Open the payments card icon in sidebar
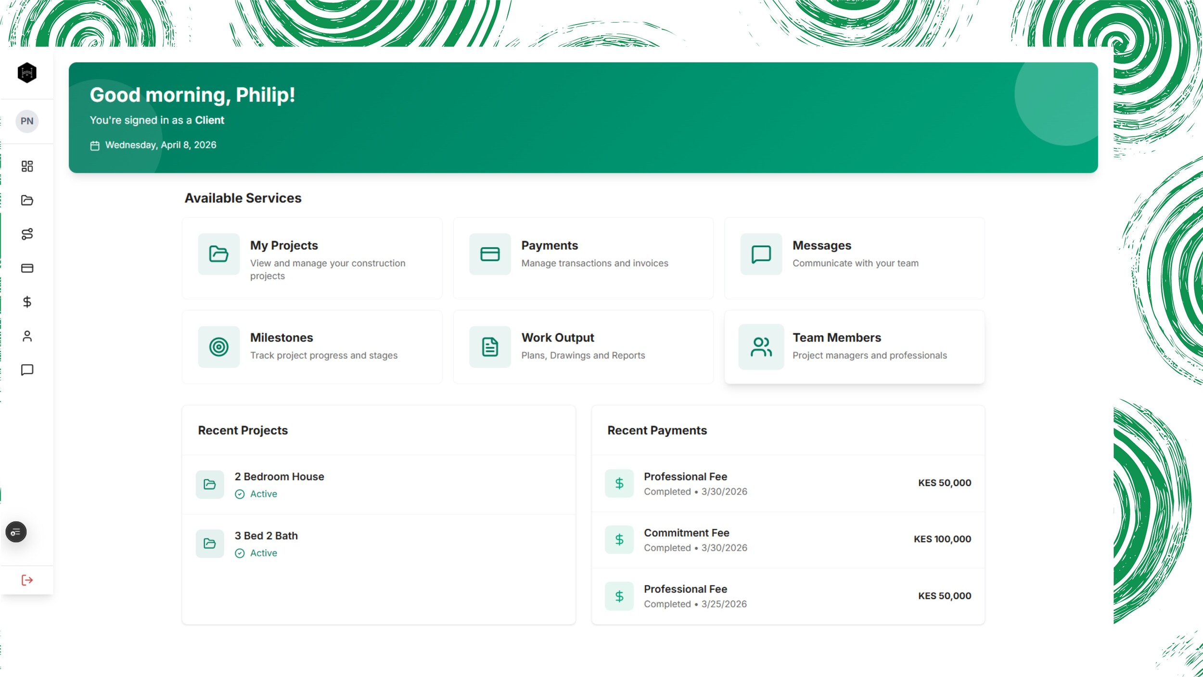The image size is (1203, 677). [x=27, y=268]
